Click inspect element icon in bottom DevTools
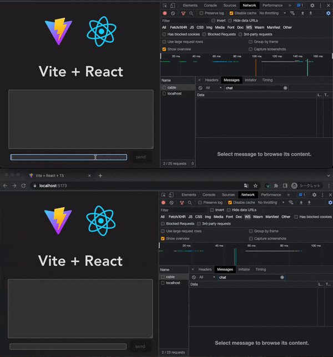 [163, 195]
